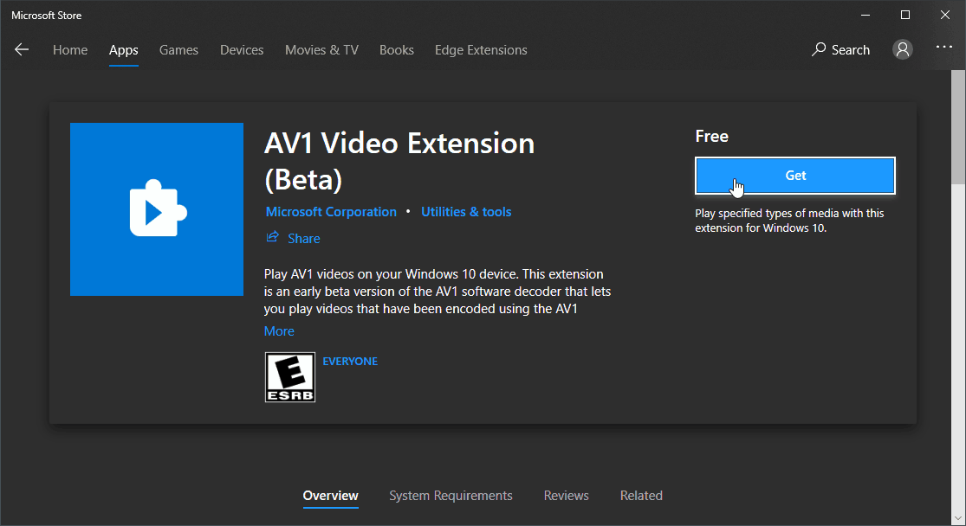Image resolution: width=966 pixels, height=526 pixels.
Task: Click the Share link text
Action: click(x=304, y=239)
